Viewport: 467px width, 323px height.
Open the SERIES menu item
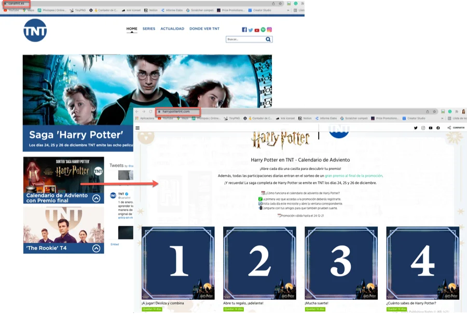tap(148, 29)
